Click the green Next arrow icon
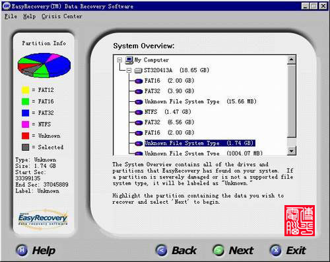The width and height of the screenshot is (330, 262). point(218,251)
